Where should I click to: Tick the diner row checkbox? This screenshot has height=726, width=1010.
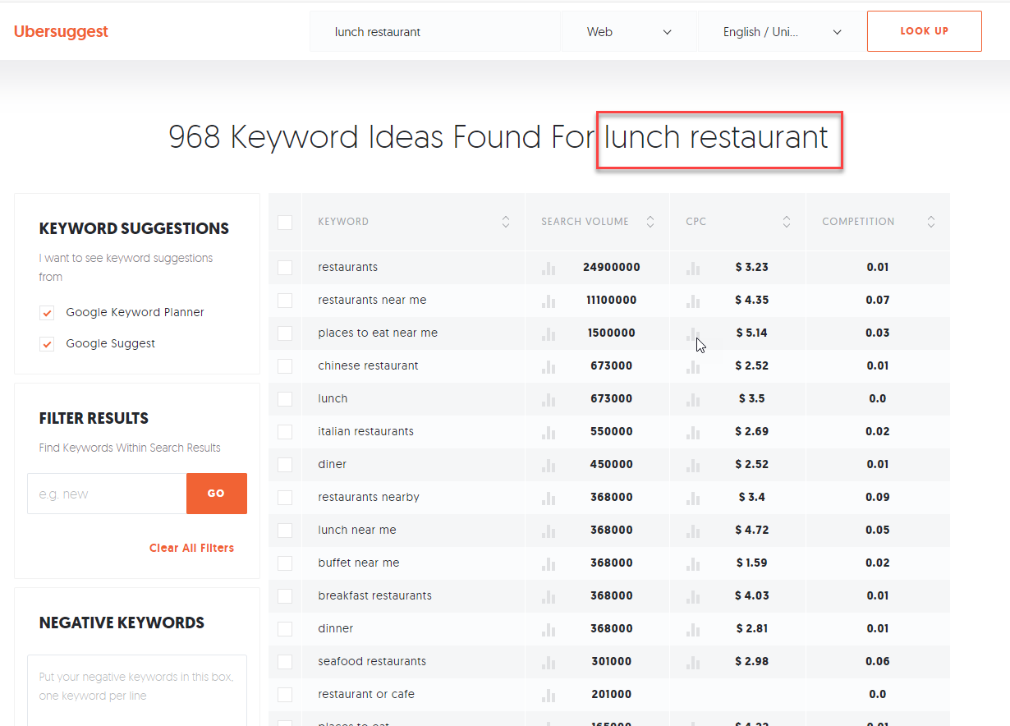tap(285, 465)
